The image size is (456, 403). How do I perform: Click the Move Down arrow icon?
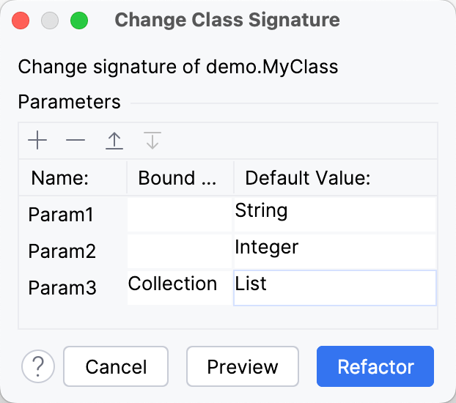[152, 140]
